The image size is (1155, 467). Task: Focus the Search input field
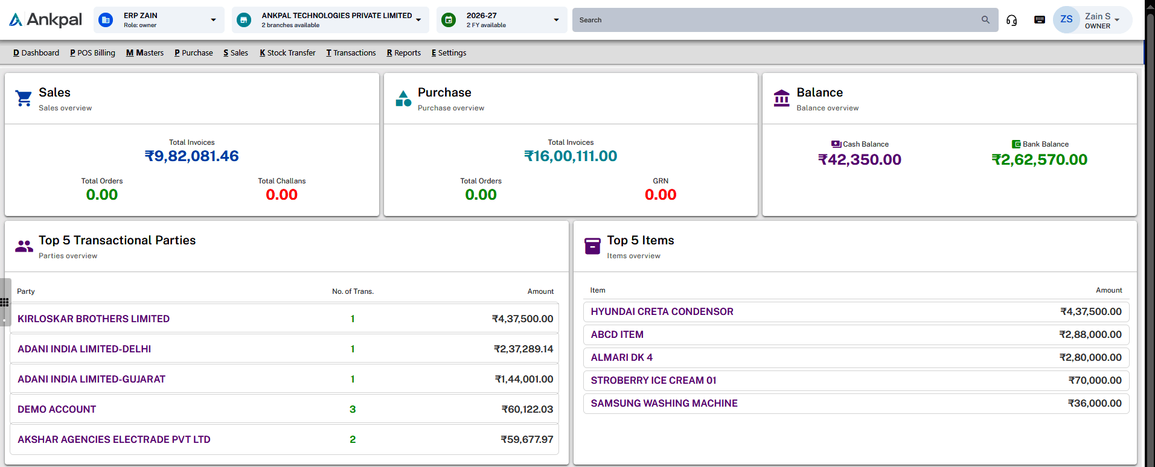pos(778,20)
